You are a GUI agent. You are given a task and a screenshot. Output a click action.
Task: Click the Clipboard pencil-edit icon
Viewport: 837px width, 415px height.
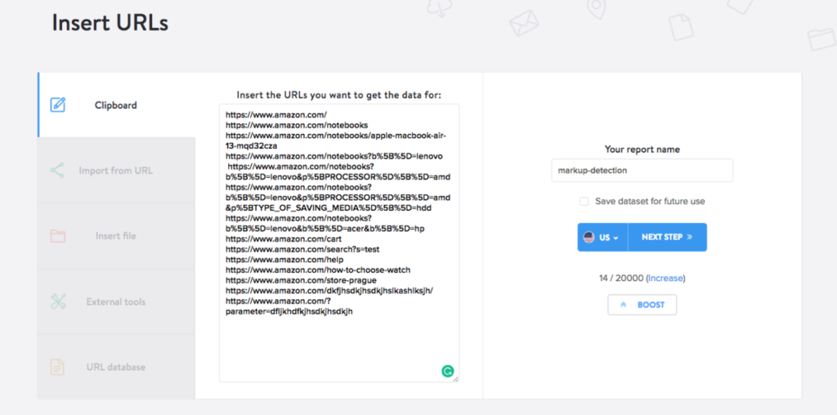58,105
